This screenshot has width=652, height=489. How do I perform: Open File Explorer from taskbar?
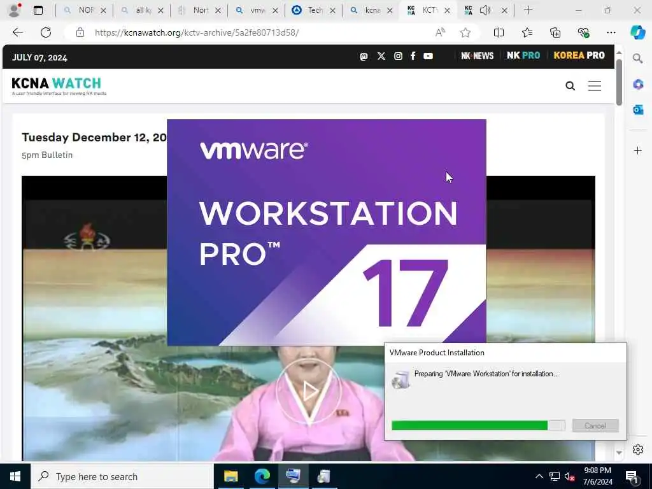[x=230, y=476]
